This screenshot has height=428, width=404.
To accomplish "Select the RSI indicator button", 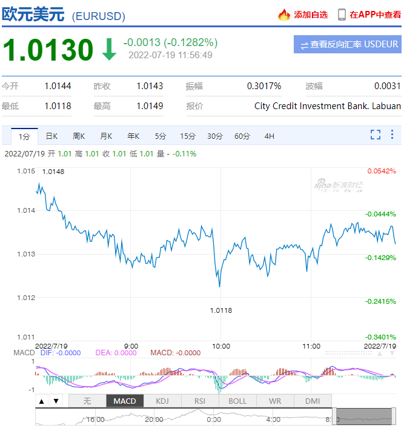I will tap(200, 401).
